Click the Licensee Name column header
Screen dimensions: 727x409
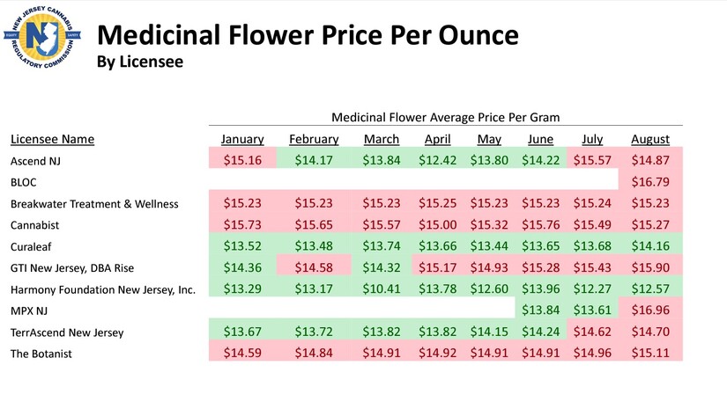(52, 139)
